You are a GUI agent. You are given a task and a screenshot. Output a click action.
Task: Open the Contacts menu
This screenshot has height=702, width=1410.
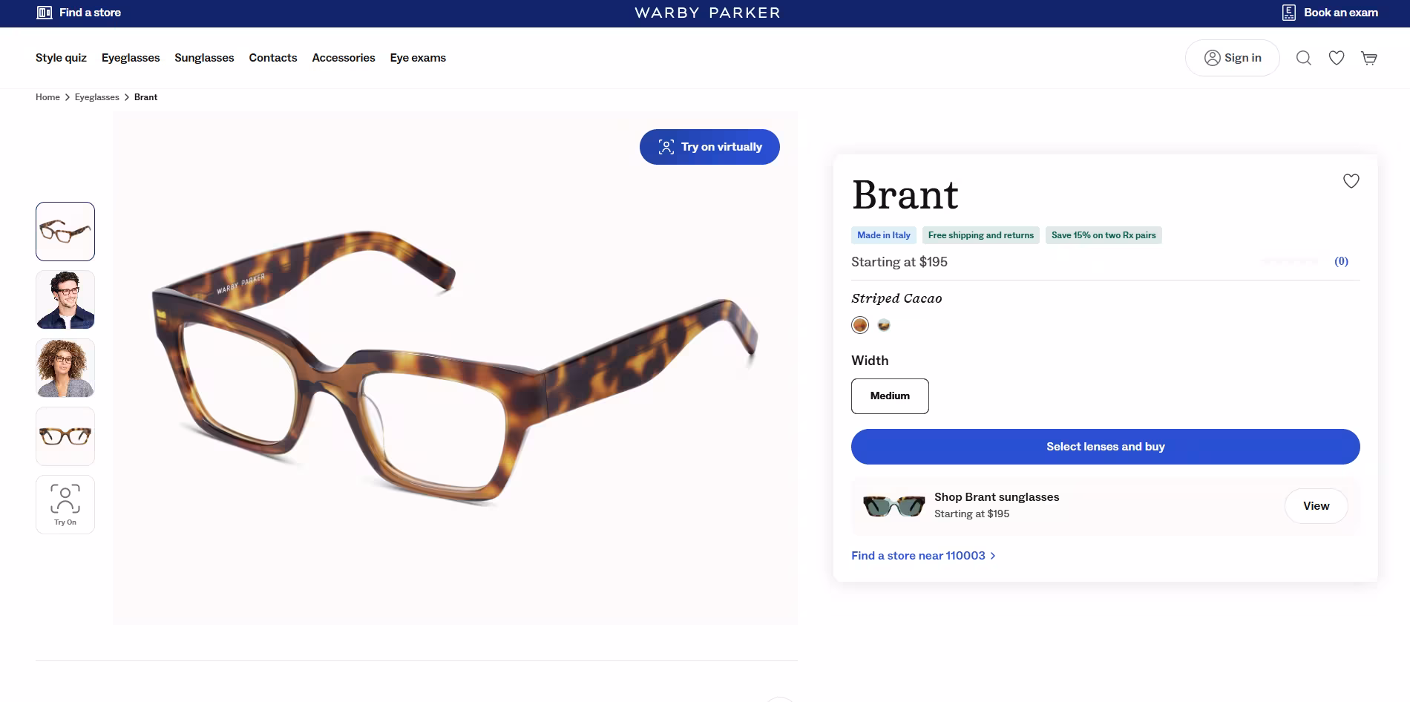tap(273, 57)
